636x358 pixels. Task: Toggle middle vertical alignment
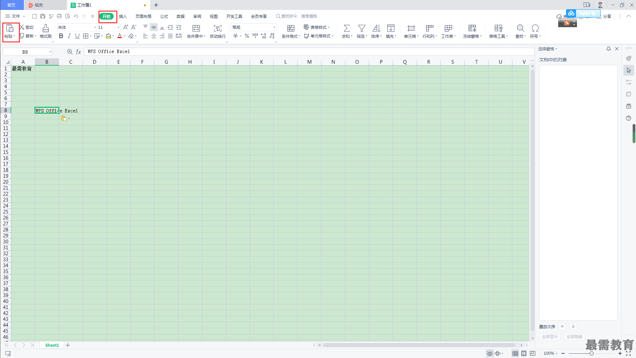coord(154,27)
